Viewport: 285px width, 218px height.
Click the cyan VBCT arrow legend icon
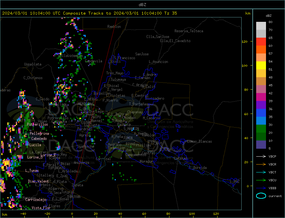261,172
